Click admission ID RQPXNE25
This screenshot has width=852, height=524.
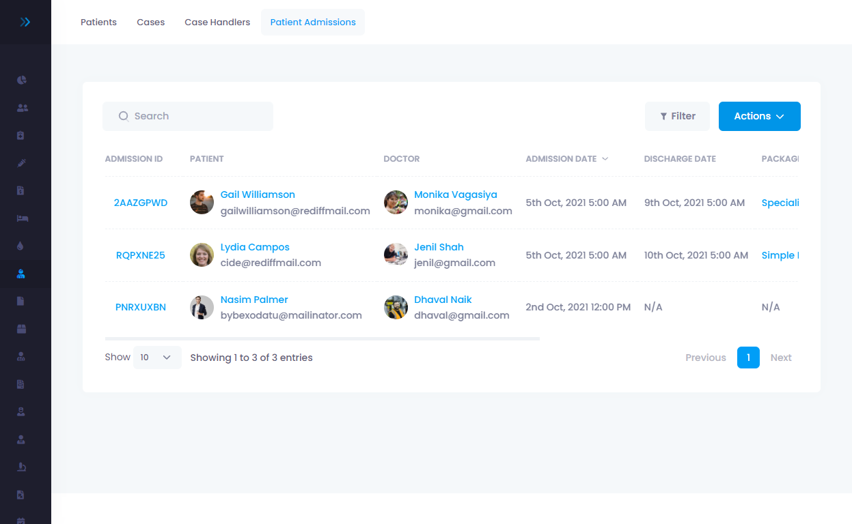[141, 254]
